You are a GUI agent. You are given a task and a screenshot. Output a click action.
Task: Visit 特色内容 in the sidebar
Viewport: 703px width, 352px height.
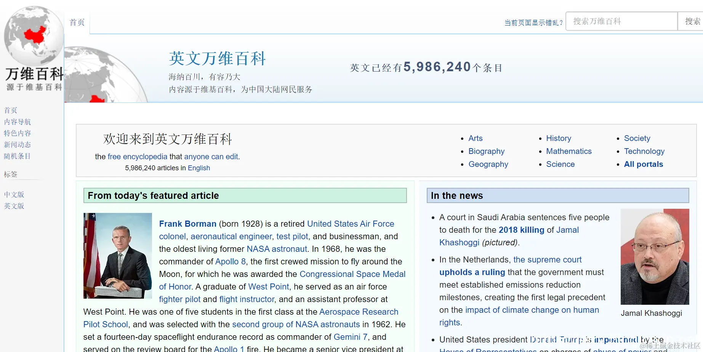[x=17, y=133]
